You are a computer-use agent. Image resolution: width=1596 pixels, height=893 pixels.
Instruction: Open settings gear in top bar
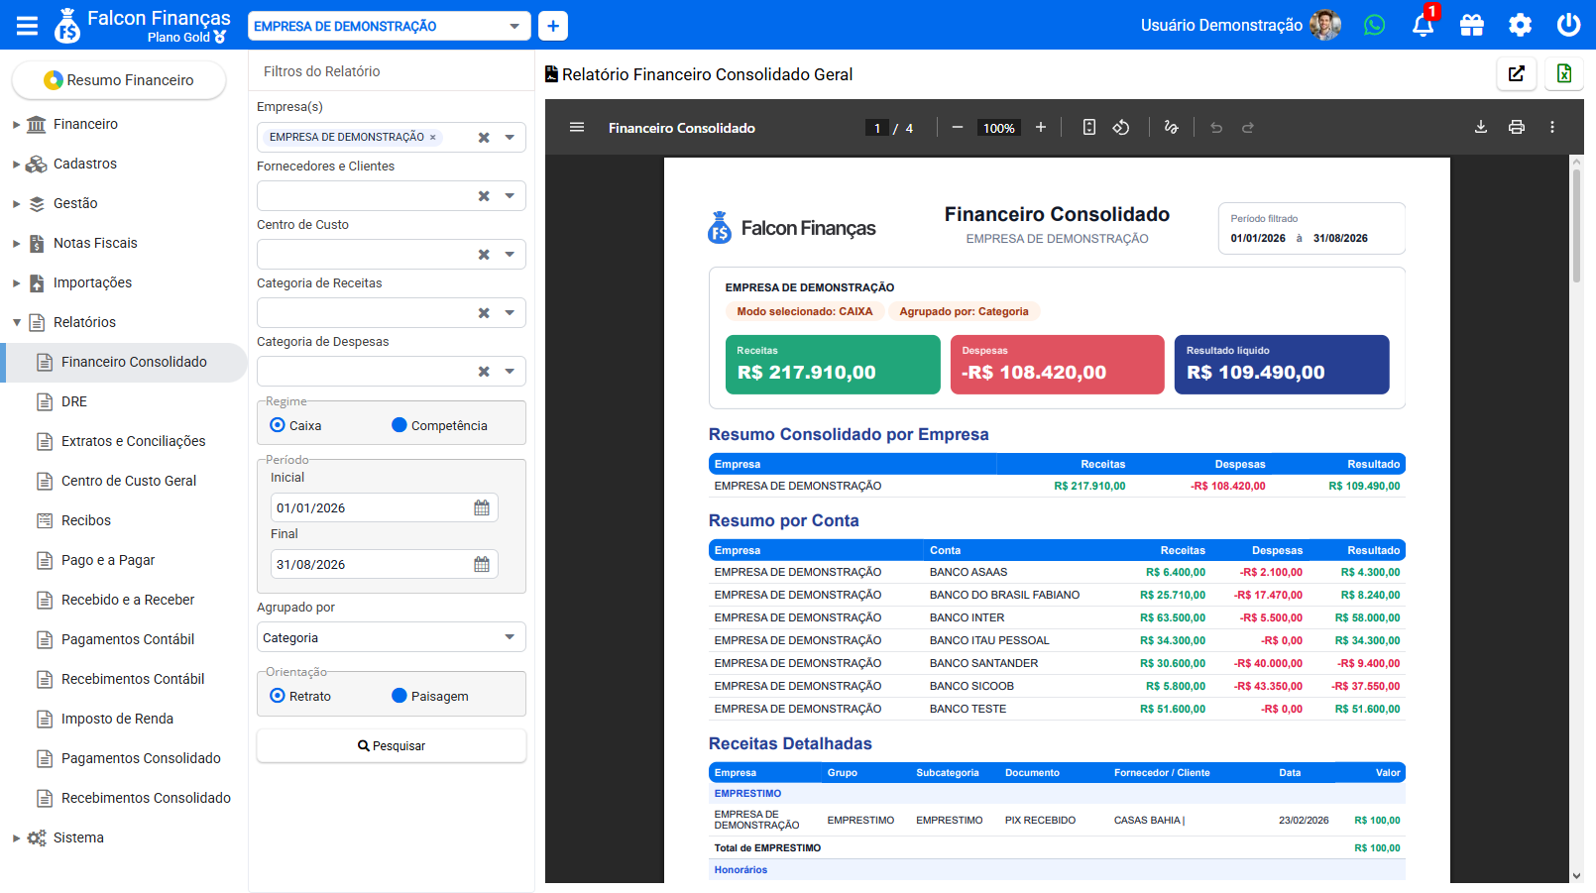pyautogui.click(x=1520, y=25)
